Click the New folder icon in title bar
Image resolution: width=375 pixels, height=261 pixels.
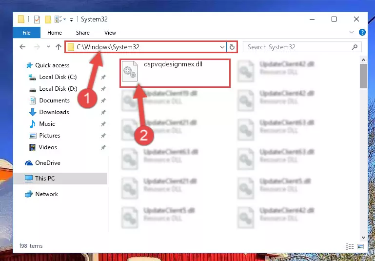[x=48, y=20]
